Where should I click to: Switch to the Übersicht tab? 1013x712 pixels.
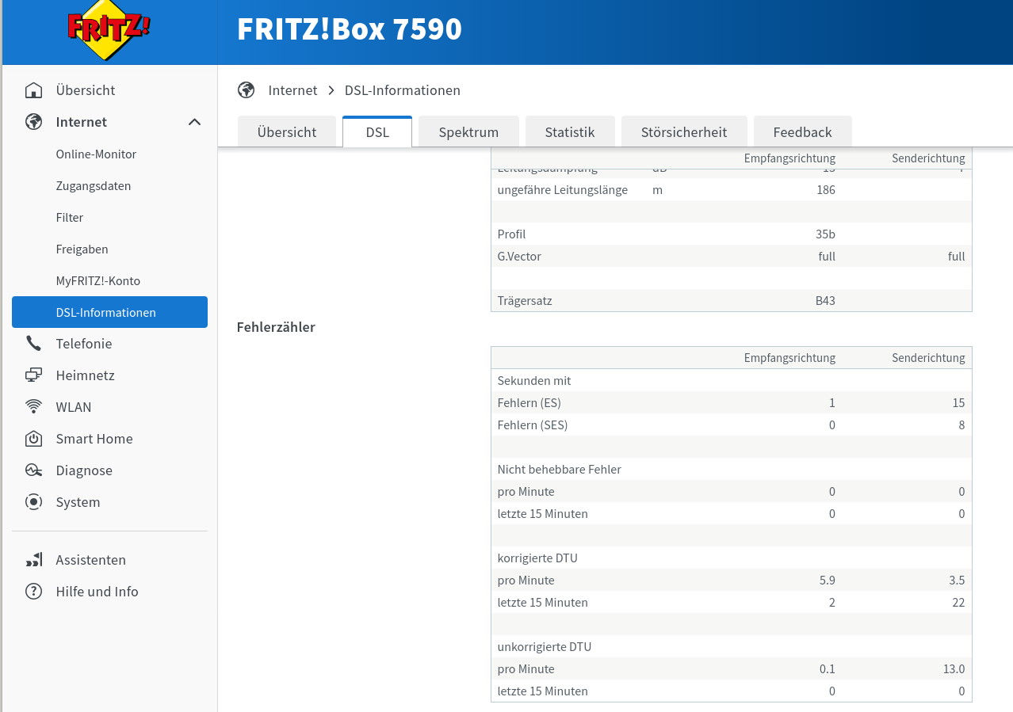click(x=287, y=131)
